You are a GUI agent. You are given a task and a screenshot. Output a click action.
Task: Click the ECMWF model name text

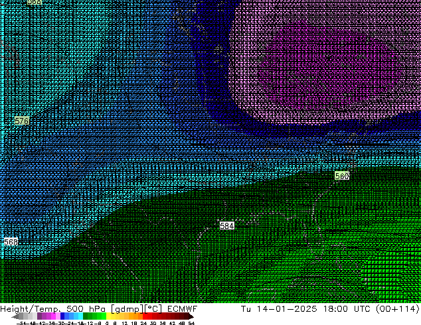(183, 308)
